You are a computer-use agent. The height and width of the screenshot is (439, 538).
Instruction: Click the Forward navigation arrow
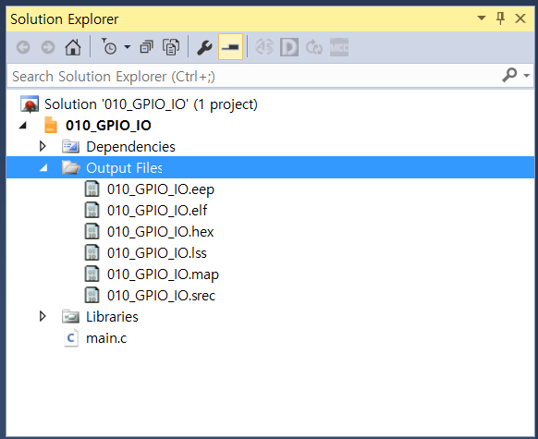(x=48, y=47)
